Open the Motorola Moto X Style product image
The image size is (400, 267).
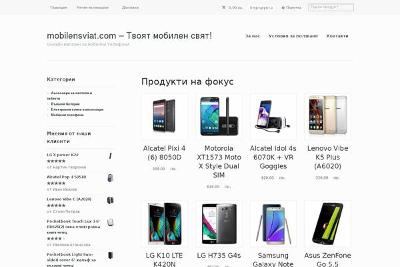pyautogui.click(x=219, y=117)
